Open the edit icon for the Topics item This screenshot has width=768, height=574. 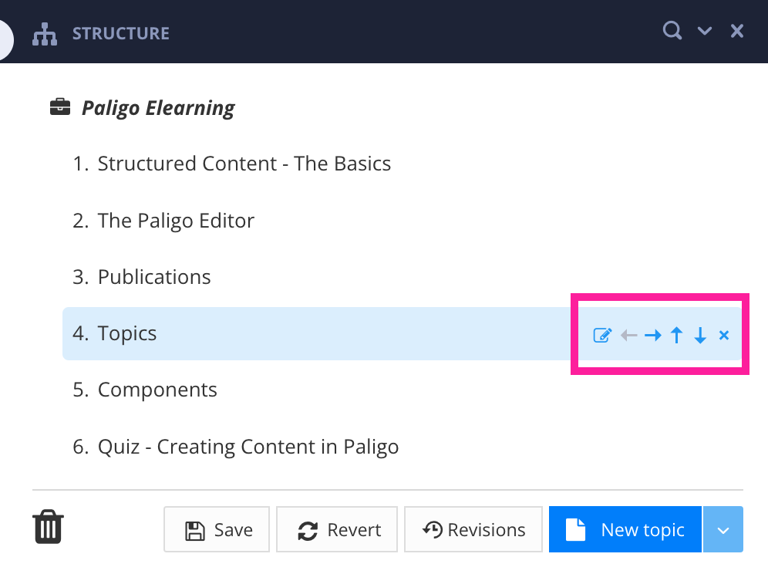[602, 334]
